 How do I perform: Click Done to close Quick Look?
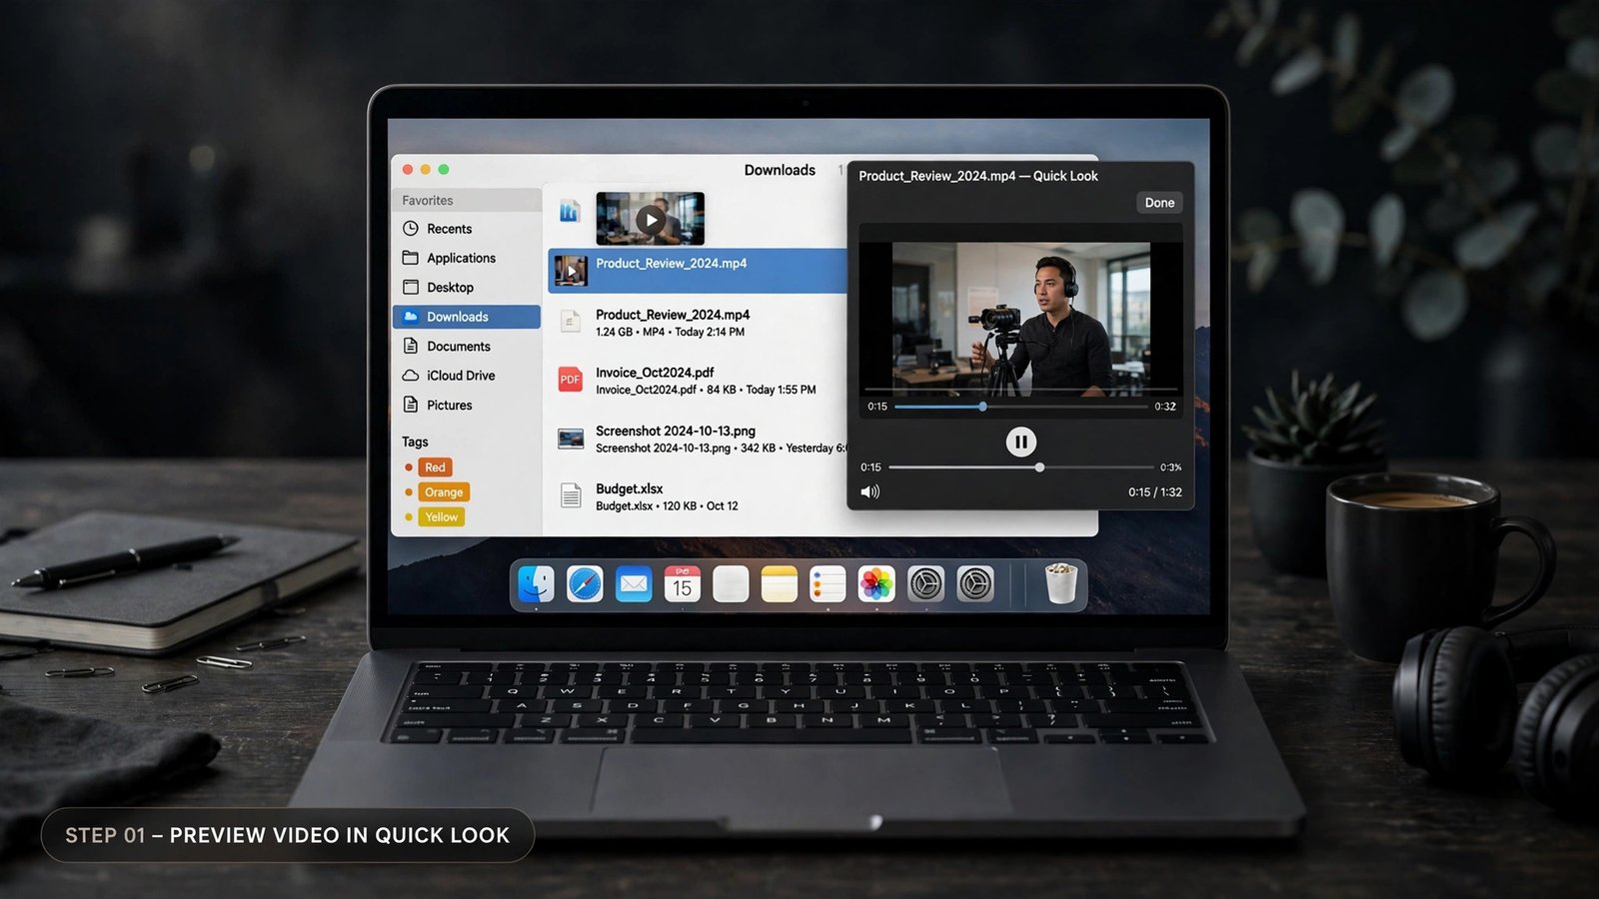coord(1159,203)
